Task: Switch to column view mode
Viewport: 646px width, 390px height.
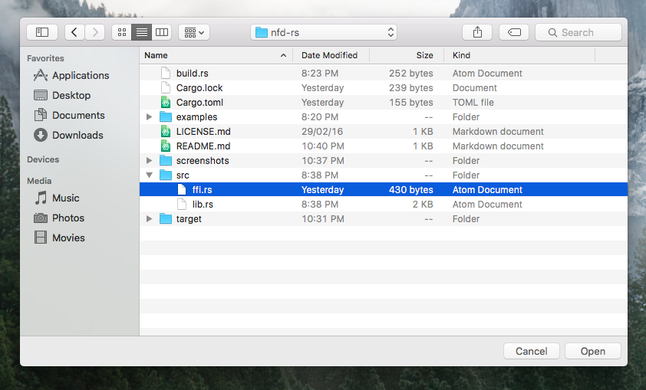Action: click(x=161, y=32)
